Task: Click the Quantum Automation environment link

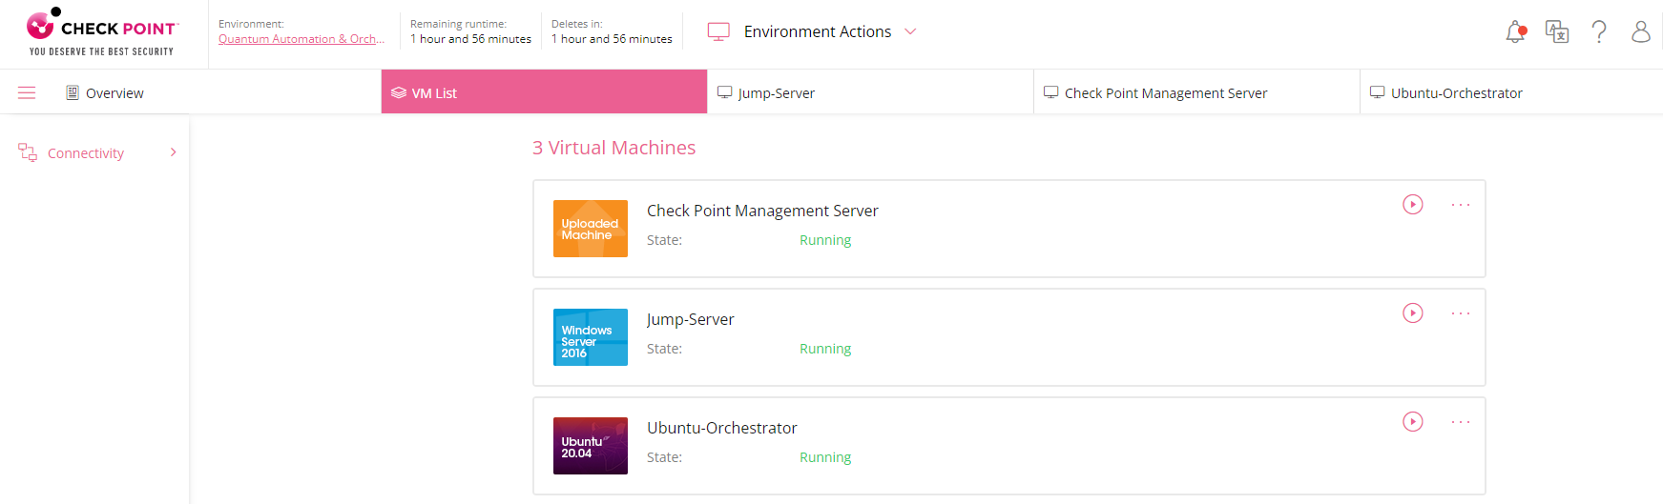Action: (301, 39)
